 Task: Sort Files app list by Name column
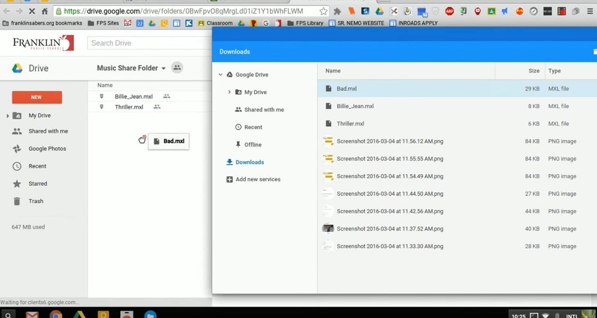click(x=333, y=71)
